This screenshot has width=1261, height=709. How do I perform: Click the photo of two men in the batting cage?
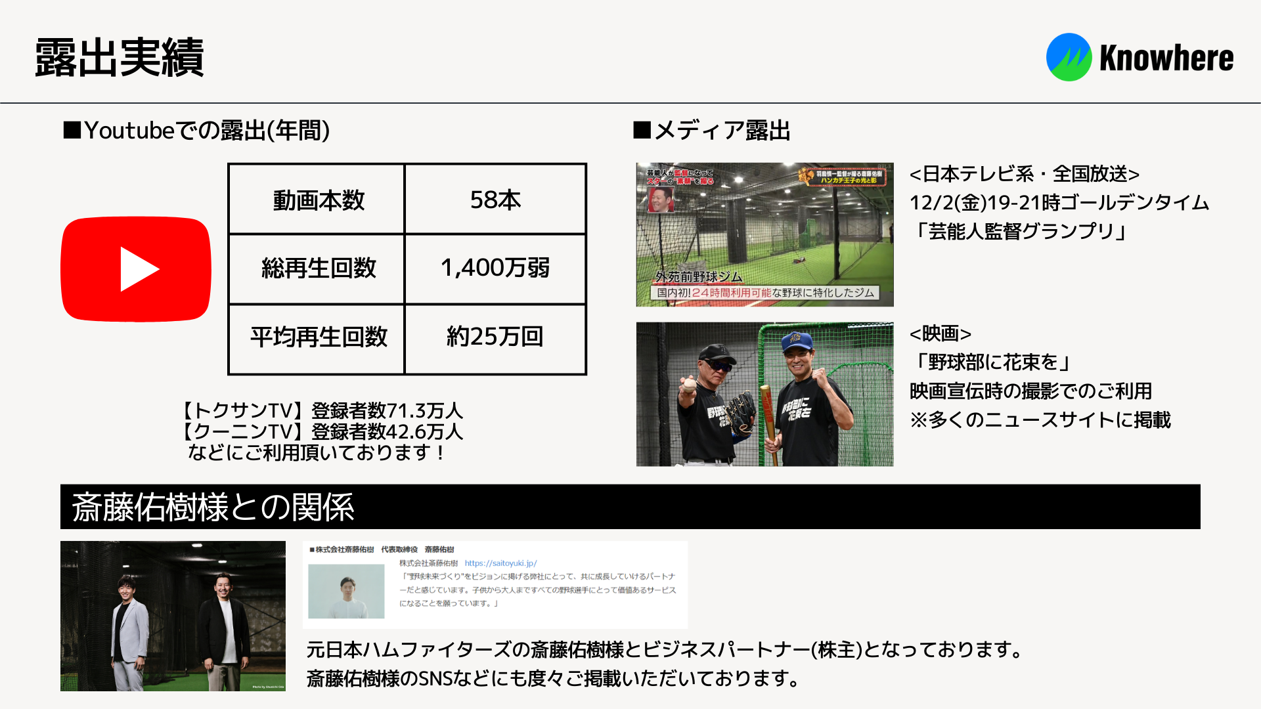click(x=173, y=616)
